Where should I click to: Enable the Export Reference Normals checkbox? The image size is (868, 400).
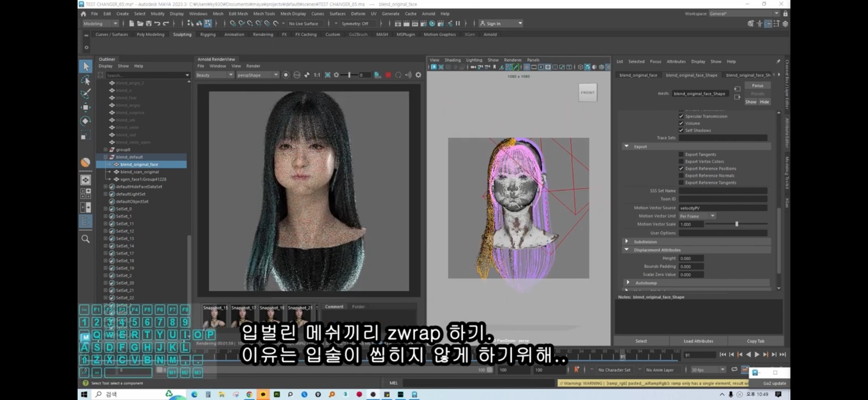pos(681,175)
